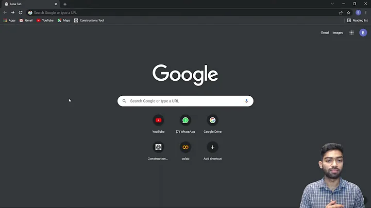This screenshot has height=208, width=371.
Task: Click the Gmail link near the top right
Action: click(x=325, y=32)
